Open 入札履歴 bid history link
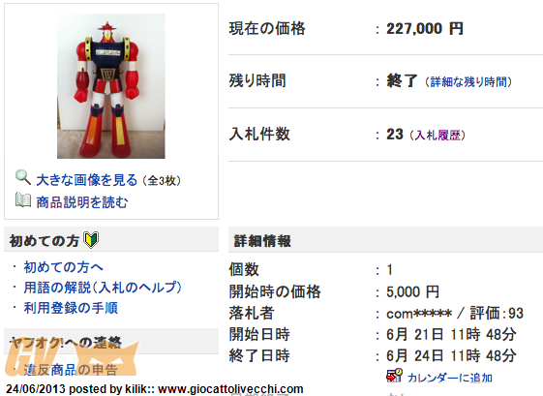 point(437,136)
